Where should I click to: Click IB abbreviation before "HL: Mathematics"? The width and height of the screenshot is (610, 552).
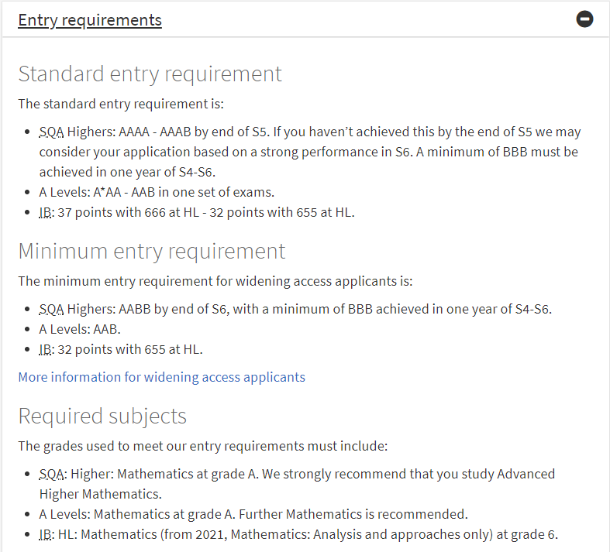pos(45,534)
